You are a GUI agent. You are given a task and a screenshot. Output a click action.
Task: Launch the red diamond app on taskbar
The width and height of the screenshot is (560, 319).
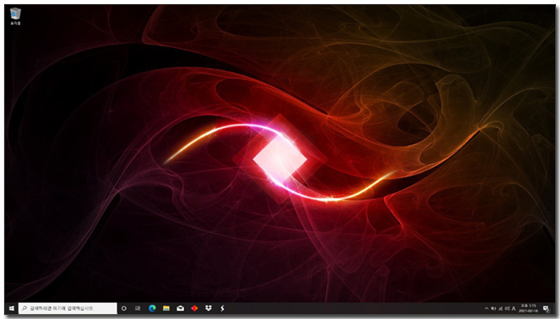pyautogui.click(x=194, y=309)
